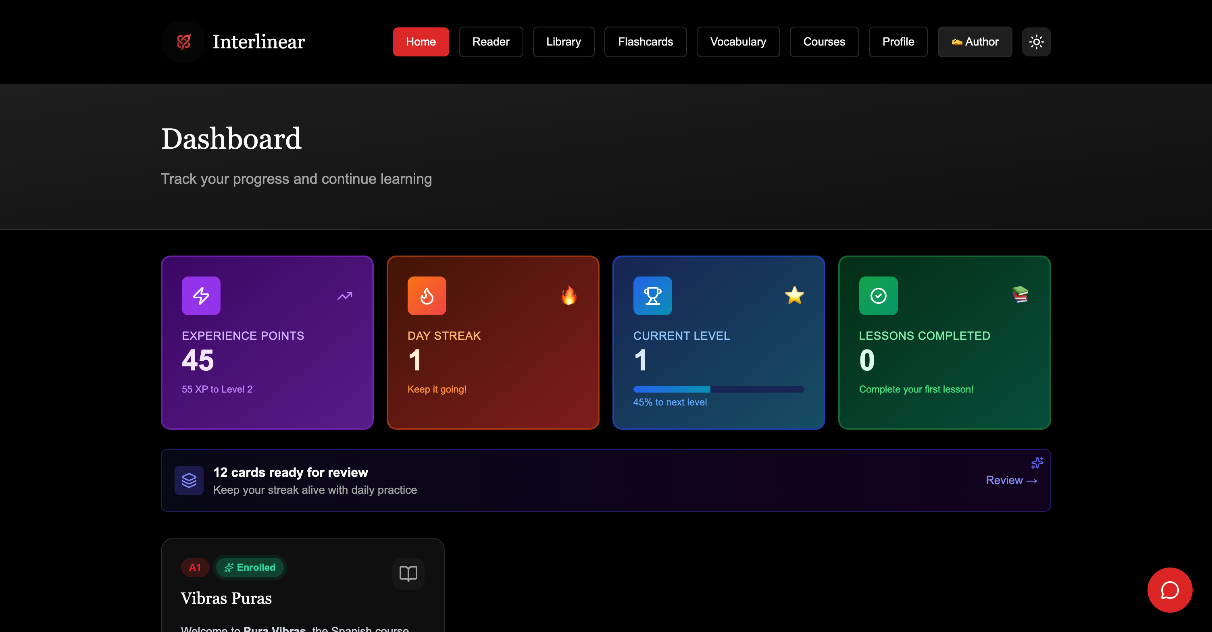Toggle light mode with the sun icon

pos(1036,42)
